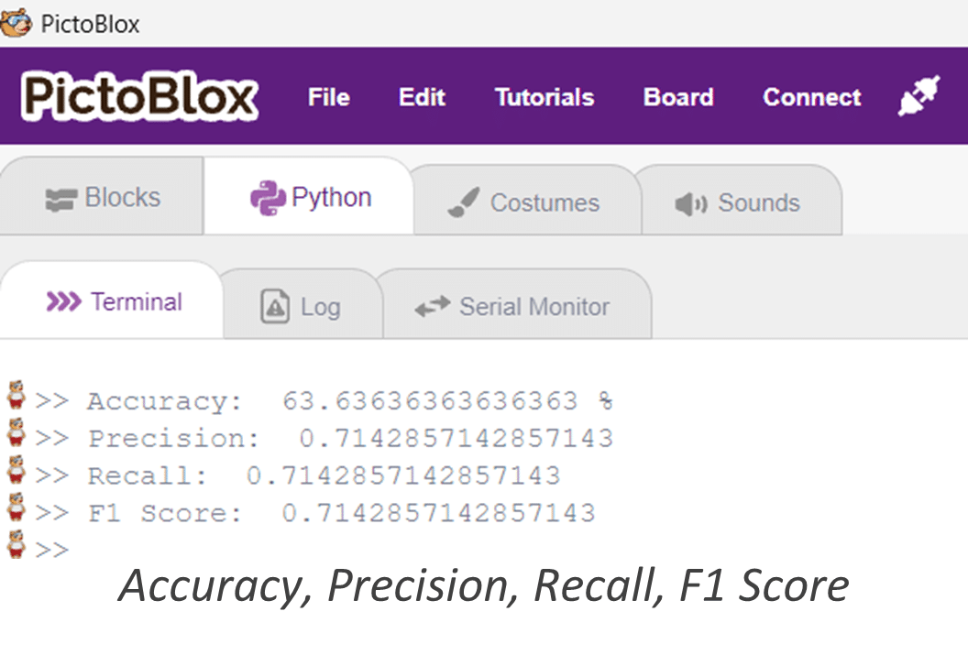Click the Serial Monitor arrows icon
This screenshot has height=655, width=968.
click(x=432, y=306)
